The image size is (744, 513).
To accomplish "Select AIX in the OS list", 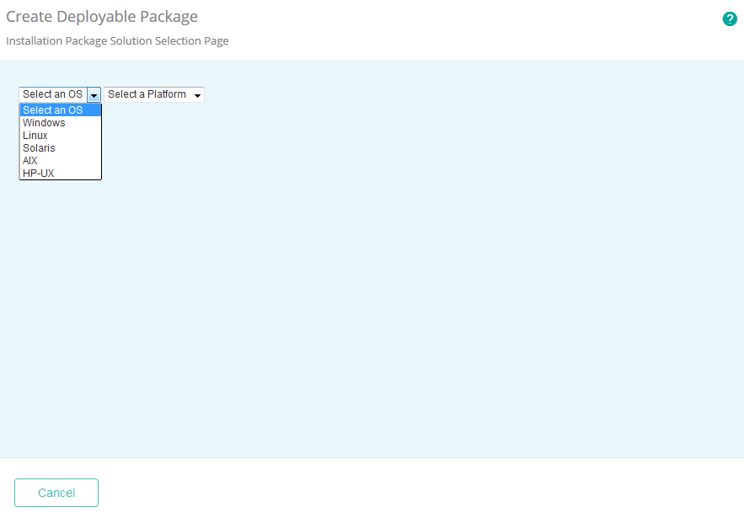I will [30, 161].
